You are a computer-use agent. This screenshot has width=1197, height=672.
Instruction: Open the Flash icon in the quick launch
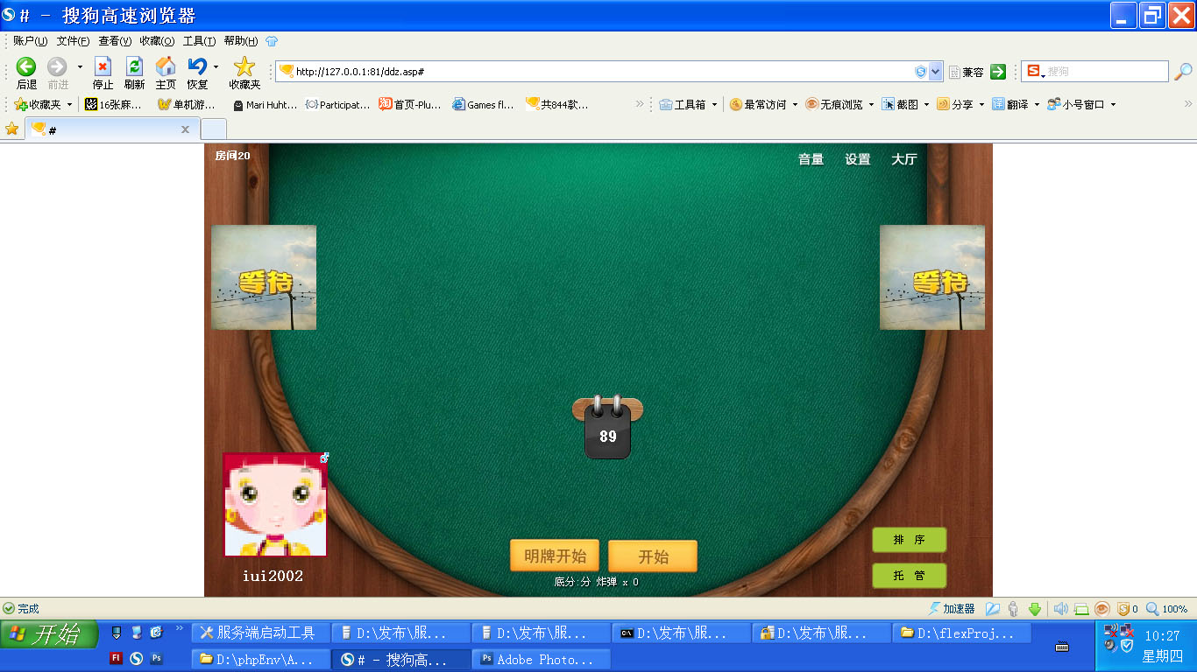tap(116, 659)
